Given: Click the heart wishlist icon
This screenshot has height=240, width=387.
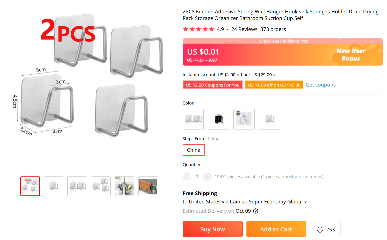Looking at the screenshot, I should tap(320, 230).
